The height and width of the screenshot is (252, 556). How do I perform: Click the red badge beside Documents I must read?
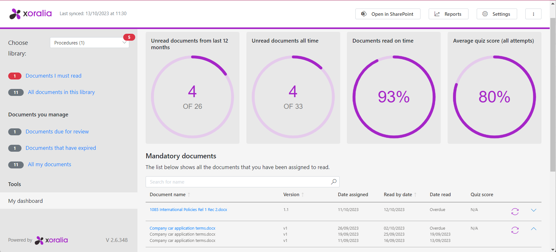pos(15,76)
